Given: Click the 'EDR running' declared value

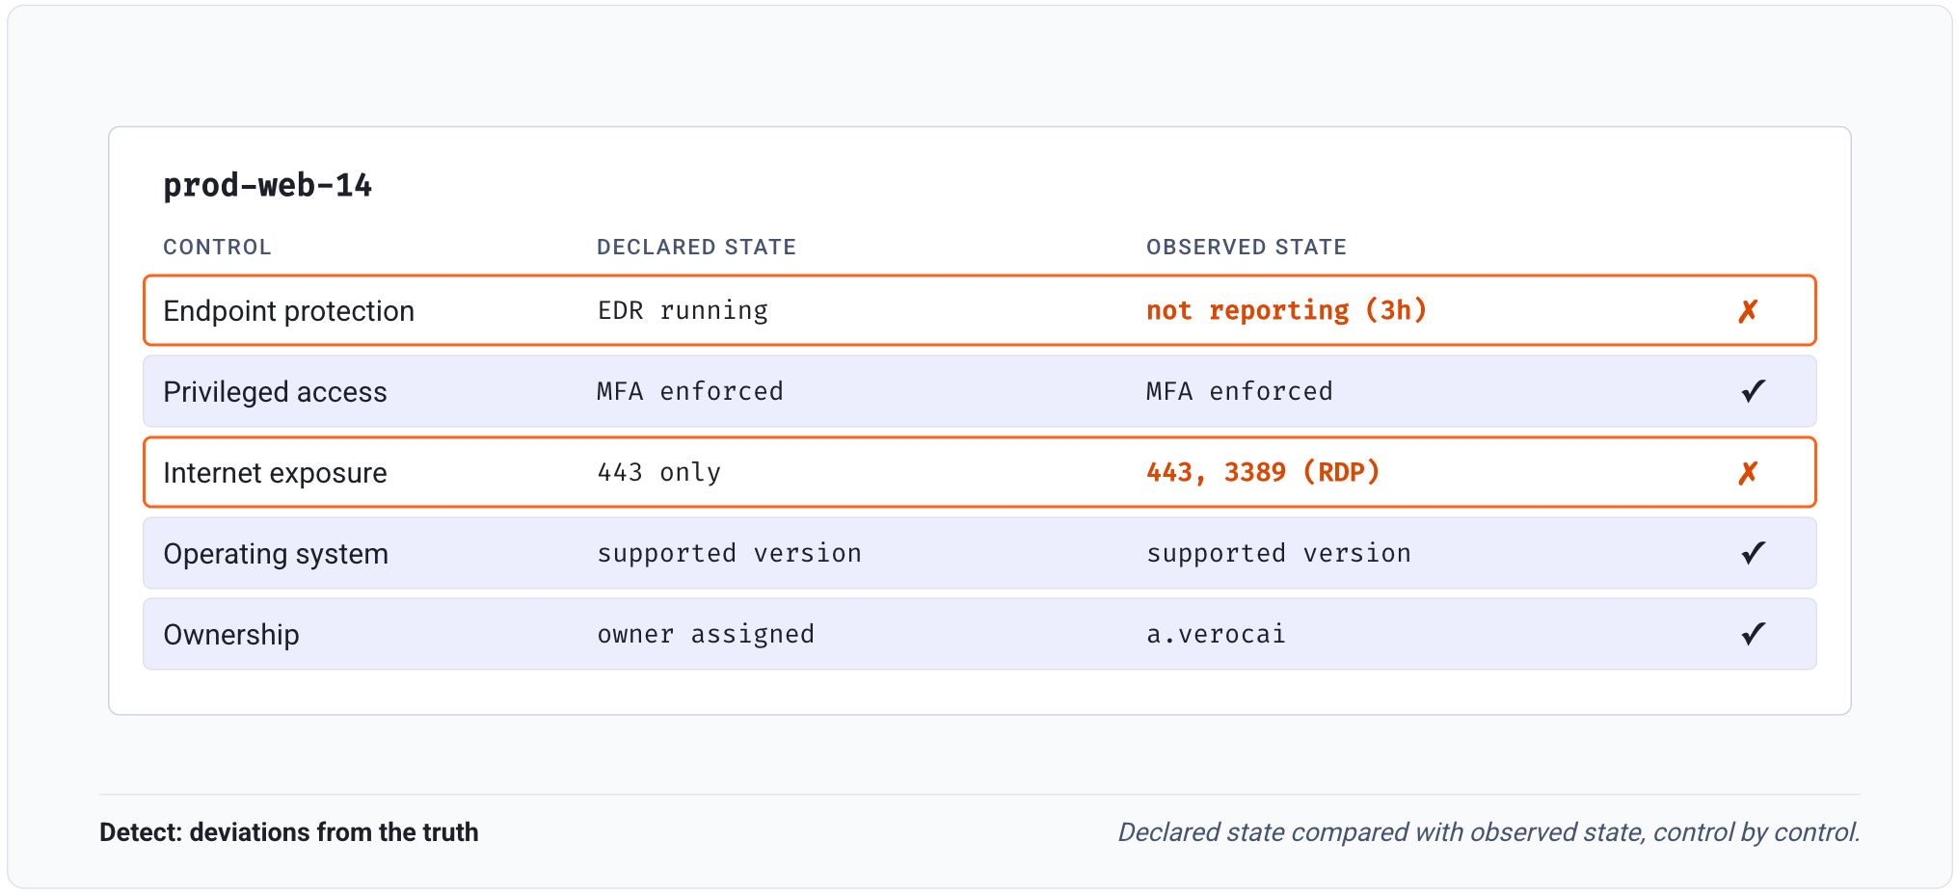Looking at the screenshot, I should point(683,310).
